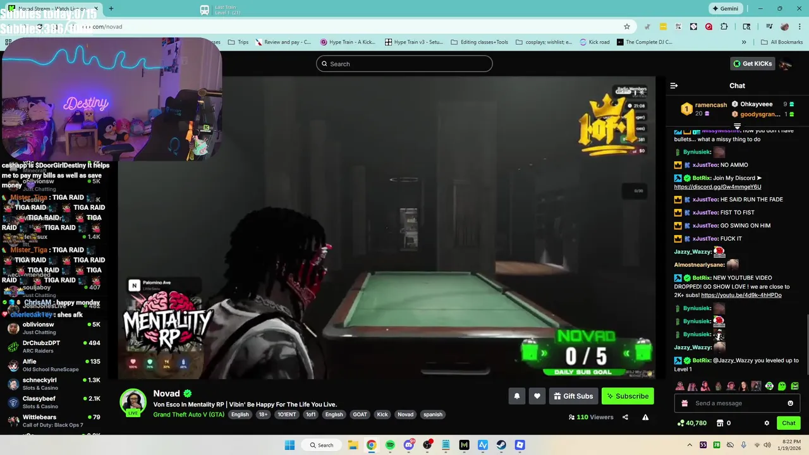This screenshot has height=455, width=809.
Task: Collapse the chat panel with the arrow icon
Action: 674,85
